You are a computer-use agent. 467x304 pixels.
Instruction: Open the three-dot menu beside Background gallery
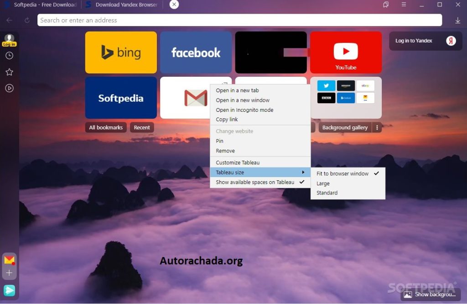[377, 127]
